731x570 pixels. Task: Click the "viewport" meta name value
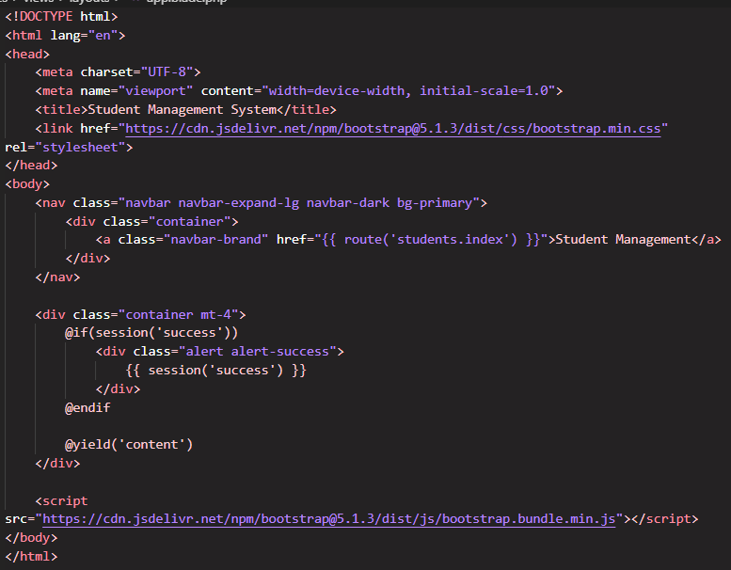155,91
